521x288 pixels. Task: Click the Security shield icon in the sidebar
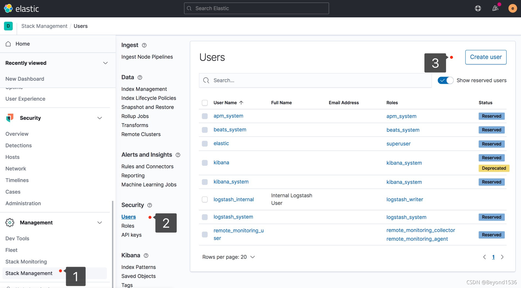(10, 118)
